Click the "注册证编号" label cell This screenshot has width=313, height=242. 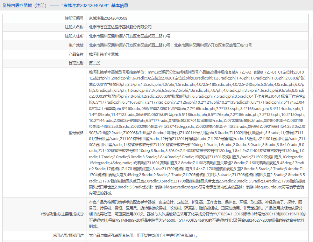coord(44,18)
